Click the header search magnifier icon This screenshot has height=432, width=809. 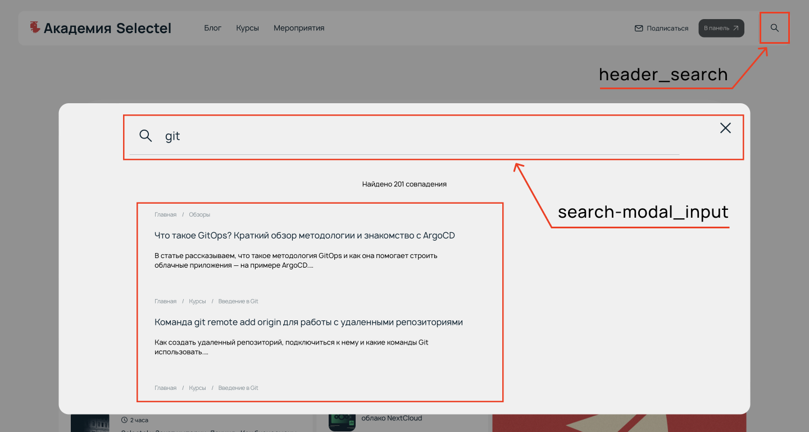pos(775,28)
